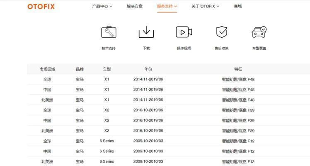Click 2014/11-2019/06 in the 全球 X1 row
Image resolution: width=310 pixels, height=166 pixels.
(148, 79)
